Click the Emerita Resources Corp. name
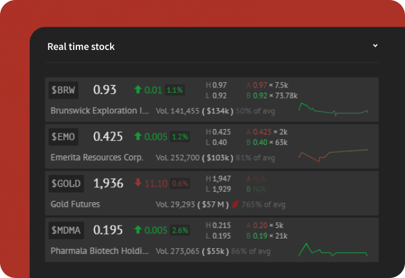Viewport: 405px width, 278px height. tap(96, 157)
